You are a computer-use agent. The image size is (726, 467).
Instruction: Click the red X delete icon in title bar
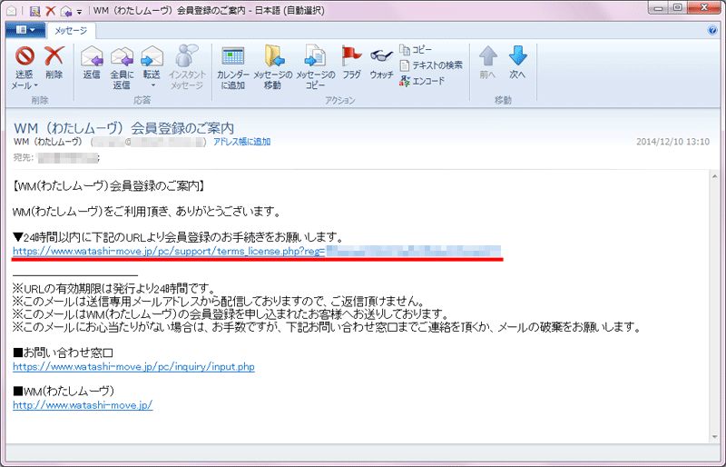(x=51, y=11)
